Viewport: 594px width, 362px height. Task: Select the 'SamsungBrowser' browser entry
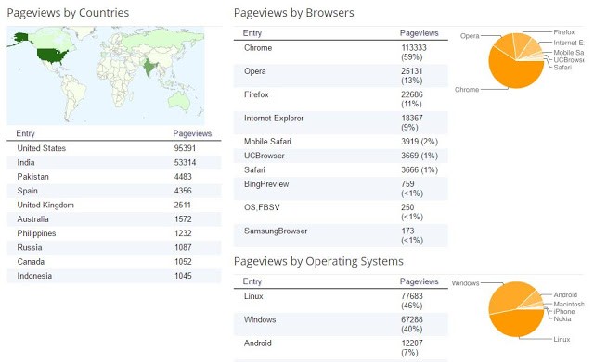coord(276,231)
